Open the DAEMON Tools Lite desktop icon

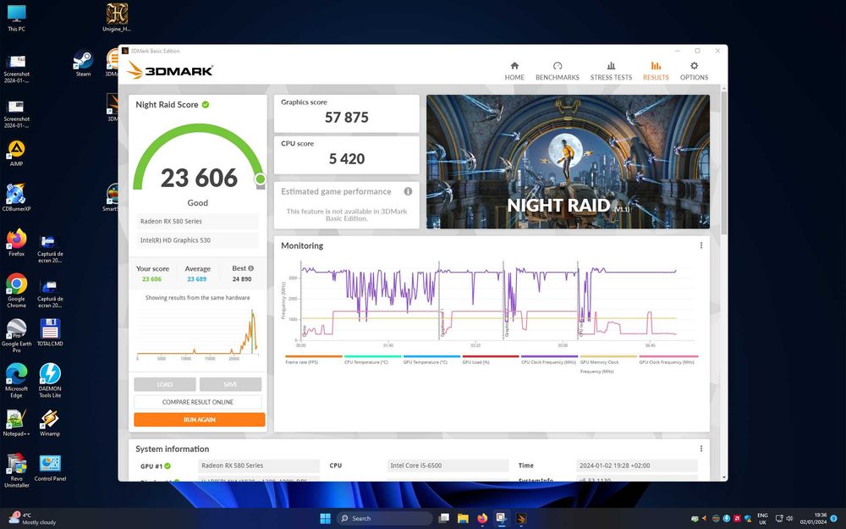pyautogui.click(x=50, y=381)
